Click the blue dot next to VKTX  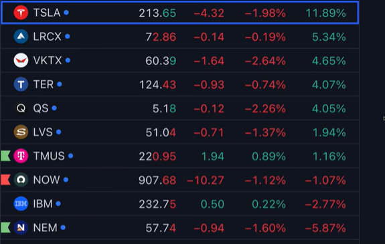(x=68, y=60)
